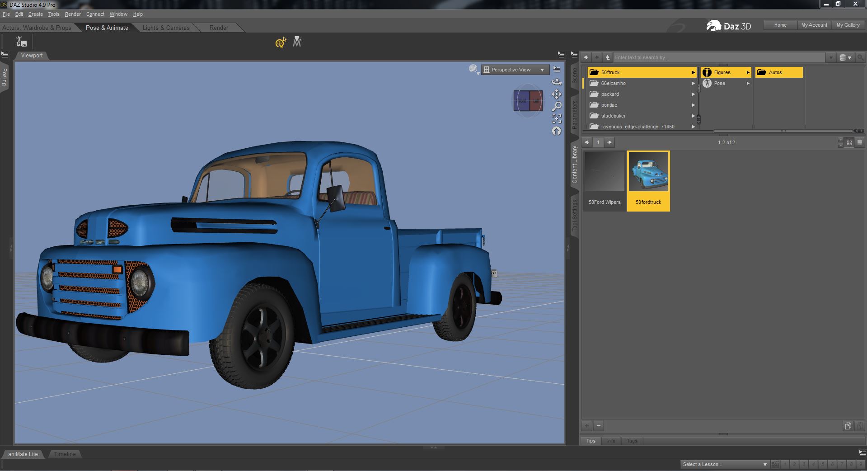Expand the studebaker folder arrow
The image size is (867, 471).
point(693,116)
